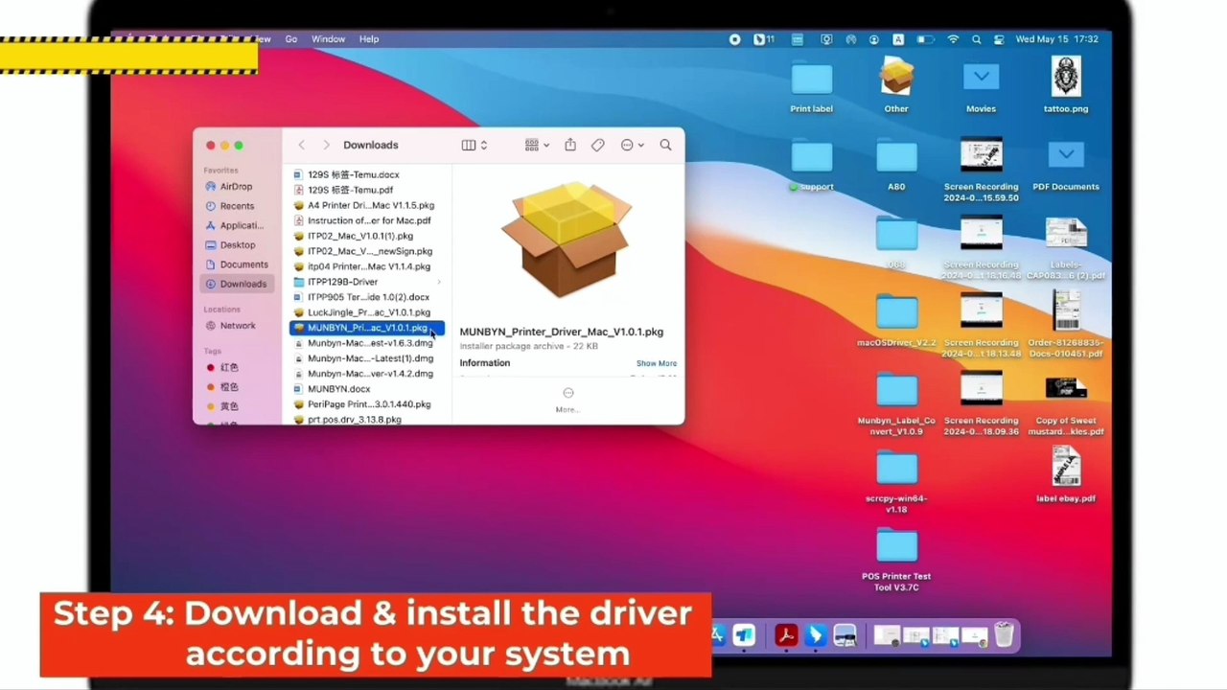Open Control Center in menu bar
The image size is (1227, 690).
[999, 39]
